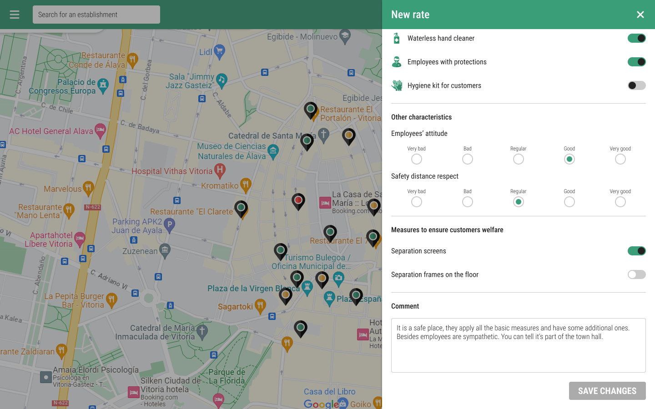Click the Employees with protections person icon
Image resolution: width=655 pixels, height=409 pixels.
[397, 62]
